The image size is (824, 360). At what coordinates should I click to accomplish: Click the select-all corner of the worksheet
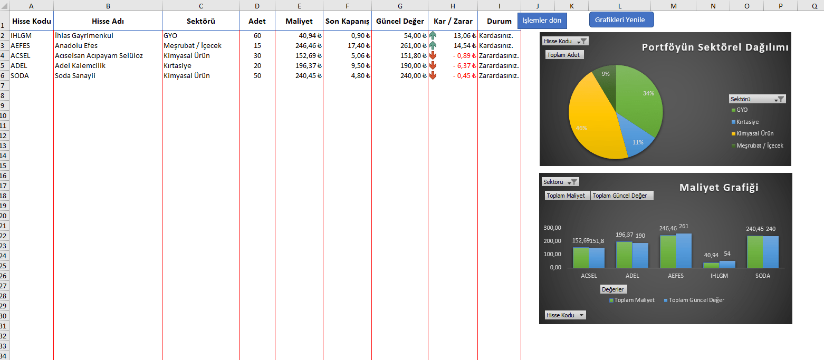pos(4,6)
